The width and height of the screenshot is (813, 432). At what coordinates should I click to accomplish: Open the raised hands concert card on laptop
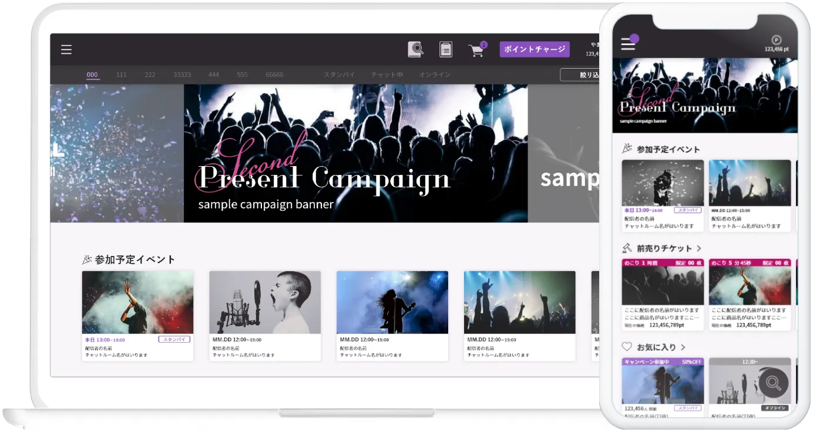tap(520, 316)
